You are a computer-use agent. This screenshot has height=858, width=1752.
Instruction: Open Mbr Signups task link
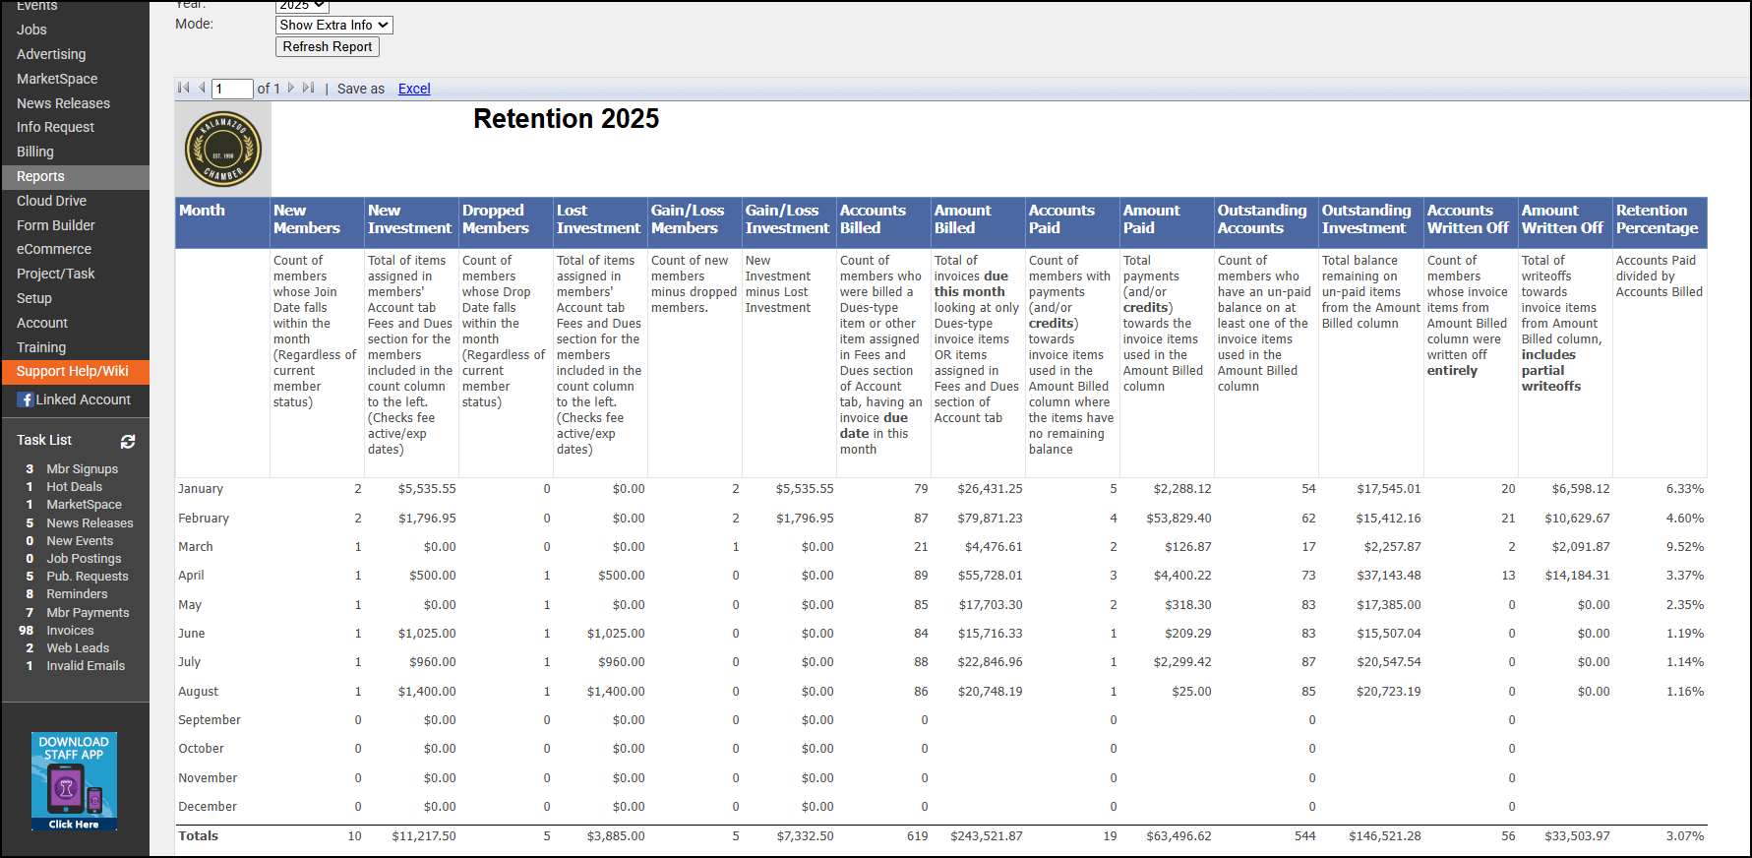[82, 469]
